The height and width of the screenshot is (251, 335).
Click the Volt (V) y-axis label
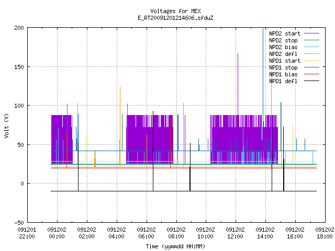(x=7, y=125)
